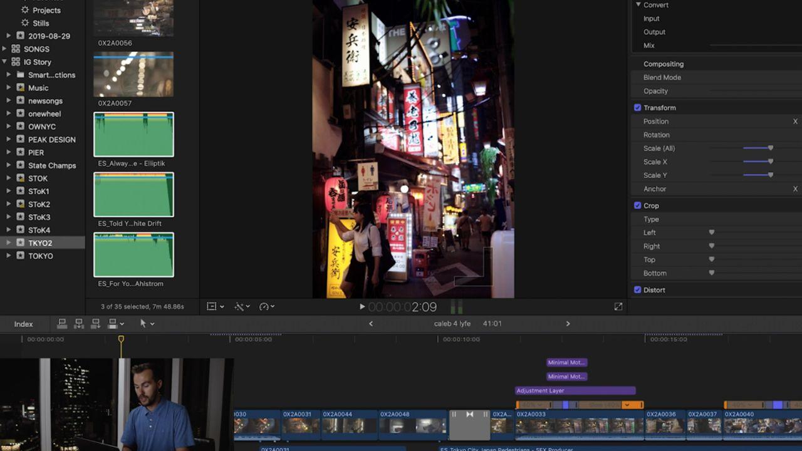
Task: Expand the TOKYO event triangle
Action: pos(8,256)
